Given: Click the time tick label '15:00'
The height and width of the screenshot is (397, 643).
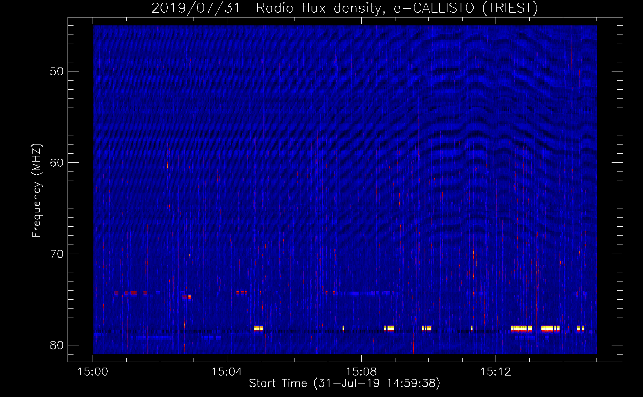Looking at the screenshot, I should point(93,372).
